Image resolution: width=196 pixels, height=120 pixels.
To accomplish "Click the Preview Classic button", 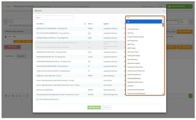I will pyautogui.click(x=176, y=6).
